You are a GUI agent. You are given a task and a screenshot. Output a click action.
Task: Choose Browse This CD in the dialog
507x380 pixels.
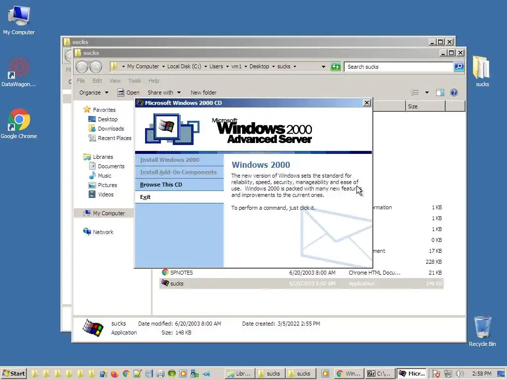(x=179, y=185)
